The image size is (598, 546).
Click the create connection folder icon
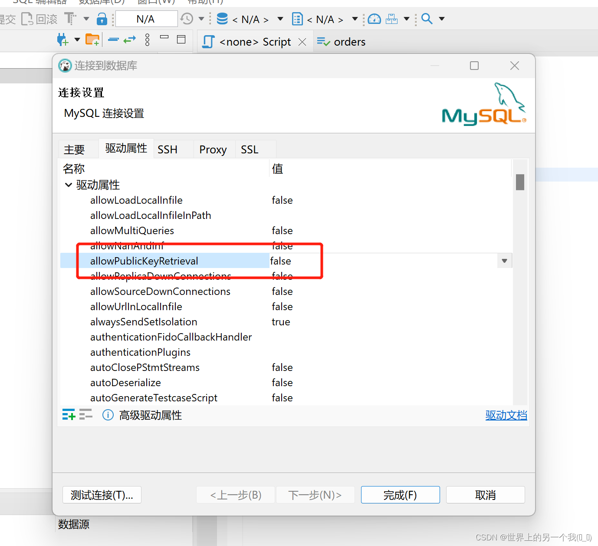(x=92, y=39)
